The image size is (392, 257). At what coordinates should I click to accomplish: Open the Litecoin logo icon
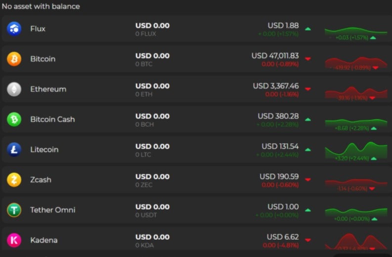(x=14, y=149)
